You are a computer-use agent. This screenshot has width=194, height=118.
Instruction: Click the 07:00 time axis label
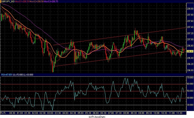pos(111,113)
